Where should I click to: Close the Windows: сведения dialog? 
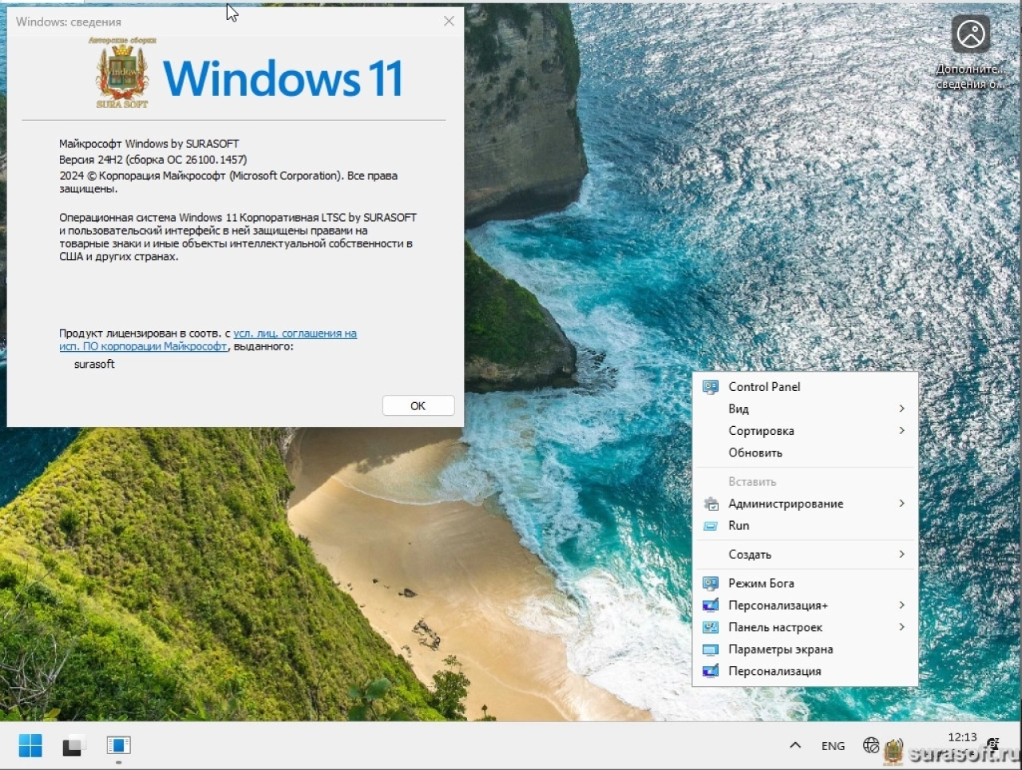click(x=449, y=22)
